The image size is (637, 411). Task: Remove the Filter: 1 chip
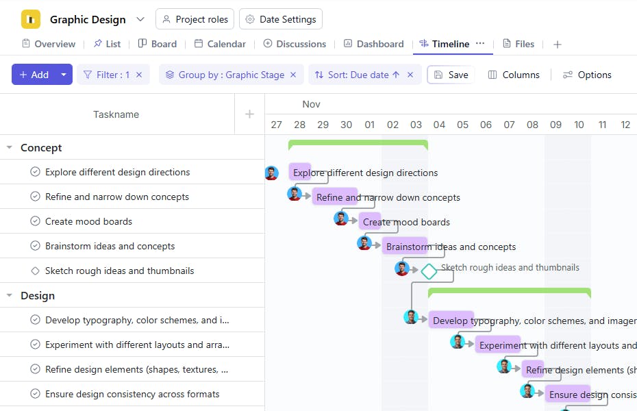139,75
